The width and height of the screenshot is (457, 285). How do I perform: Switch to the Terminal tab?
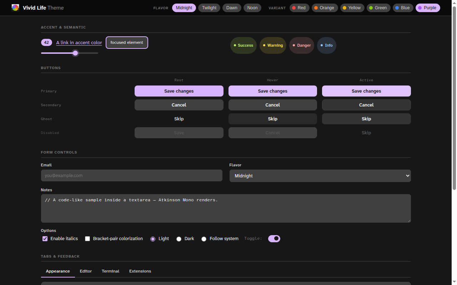110,271
